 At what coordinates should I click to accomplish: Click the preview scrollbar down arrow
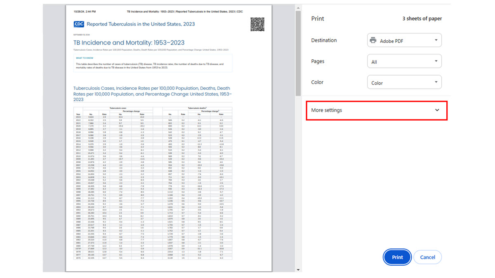(298, 270)
